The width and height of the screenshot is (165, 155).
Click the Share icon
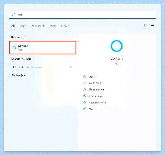pos(85,109)
